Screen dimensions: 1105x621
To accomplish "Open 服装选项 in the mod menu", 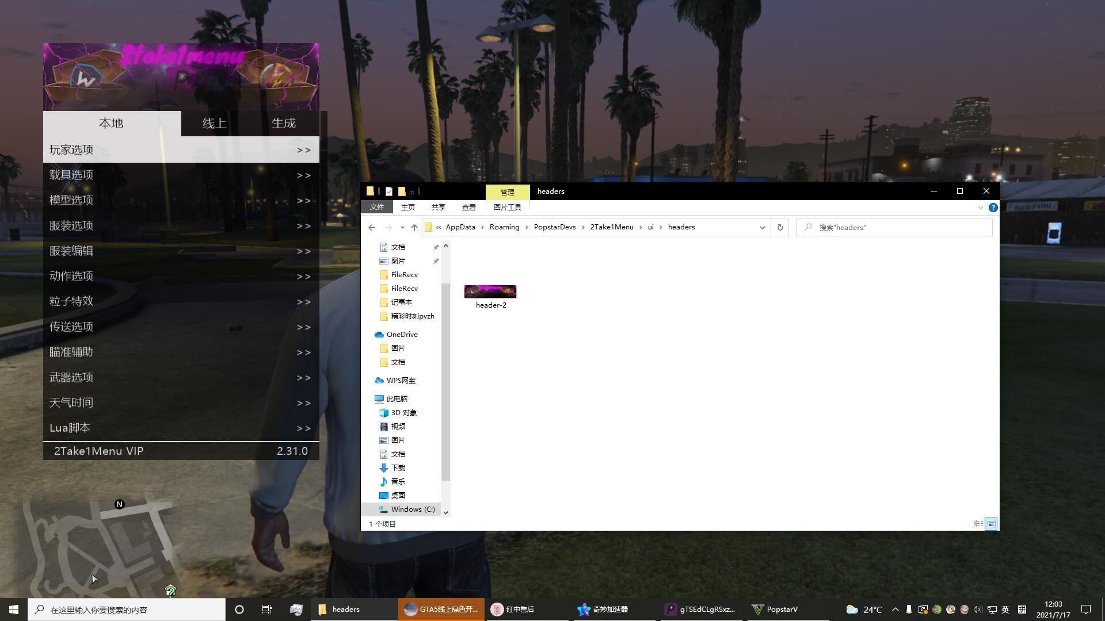I will click(x=181, y=225).
